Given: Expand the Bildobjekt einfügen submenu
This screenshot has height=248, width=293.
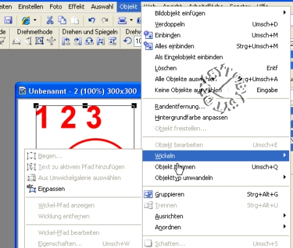Looking at the screenshot, I should point(216,13).
